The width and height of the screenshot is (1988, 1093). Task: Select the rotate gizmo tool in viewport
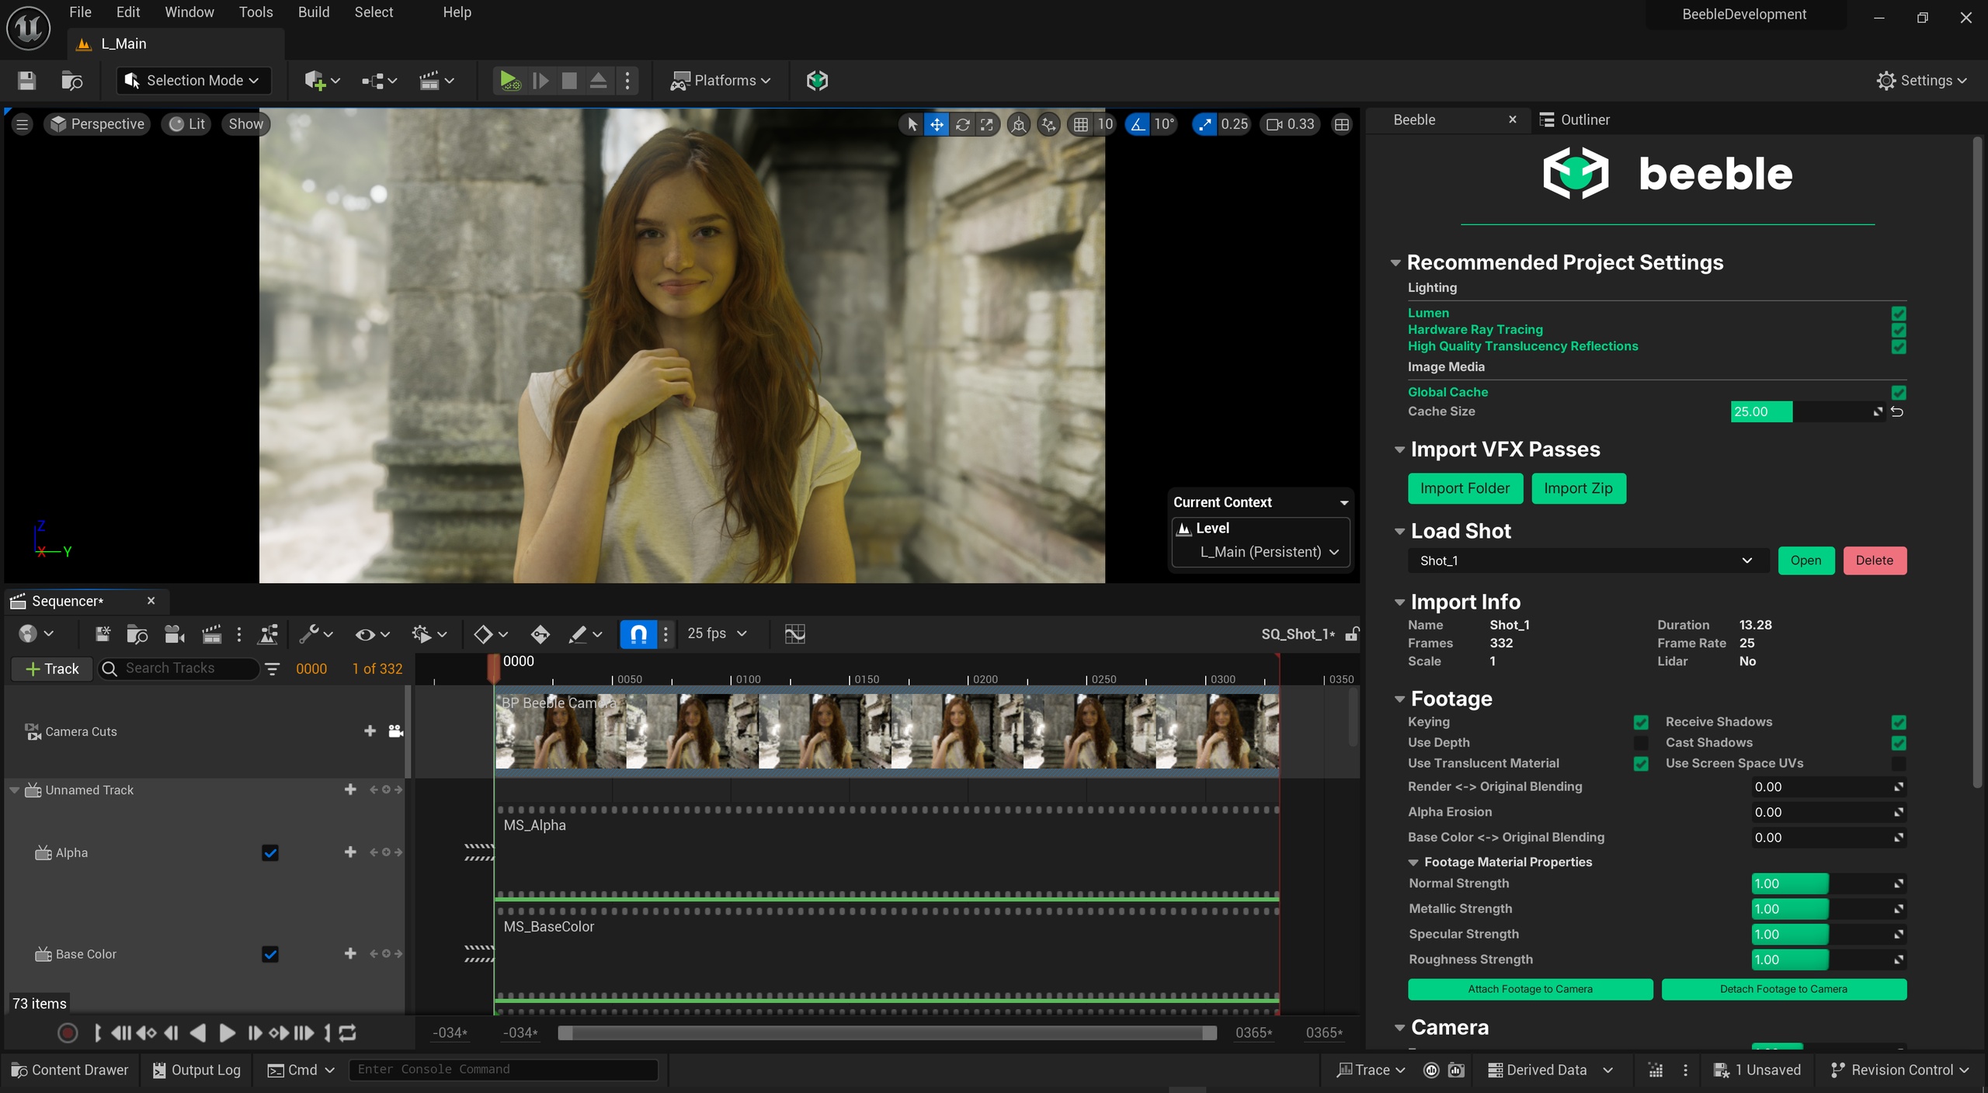[x=962, y=124]
